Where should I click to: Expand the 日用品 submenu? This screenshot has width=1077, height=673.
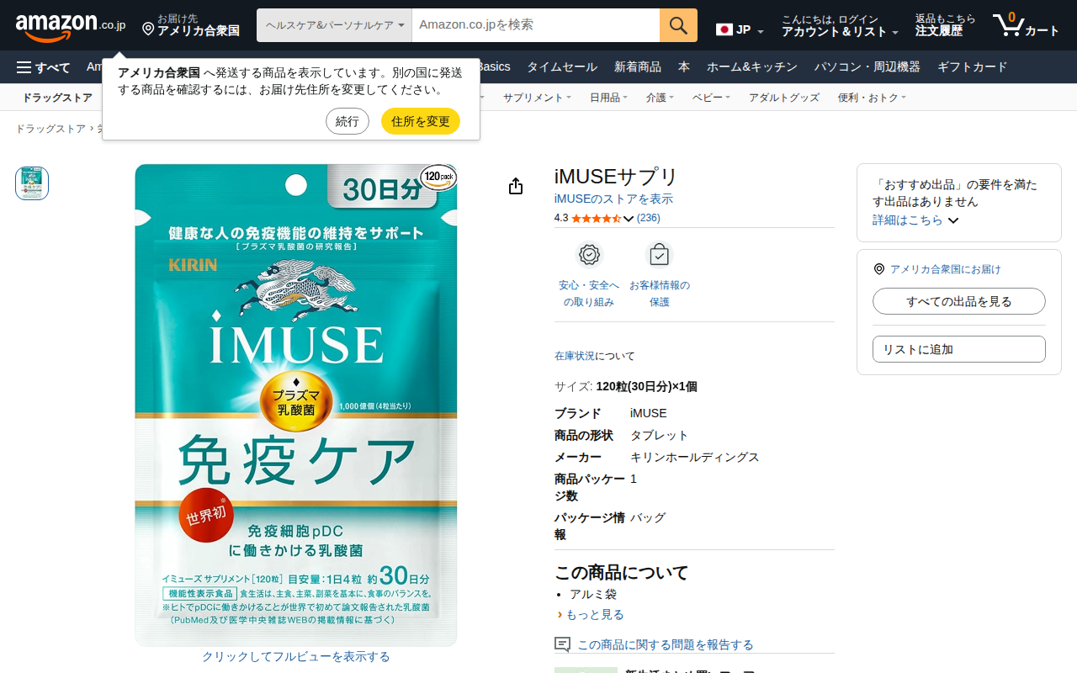[x=608, y=98]
